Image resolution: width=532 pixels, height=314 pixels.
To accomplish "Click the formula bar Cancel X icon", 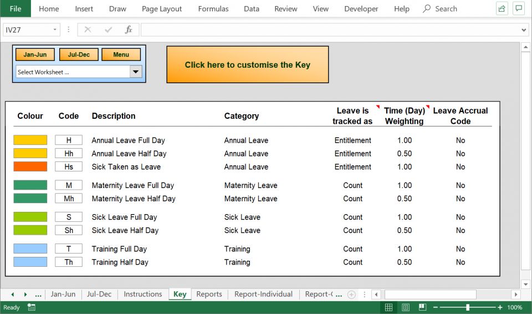I will pyautogui.click(x=88, y=30).
